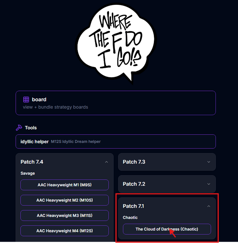The image size is (238, 243).
Task: Click the 'view + bundle strategy boards' text
Action: click(56, 107)
